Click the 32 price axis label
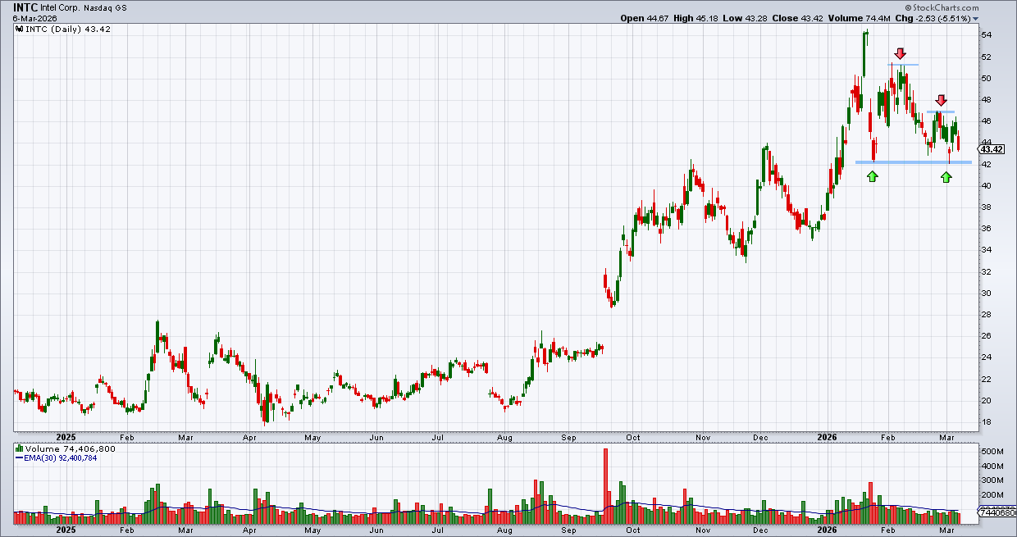 click(x=987, y=272)
